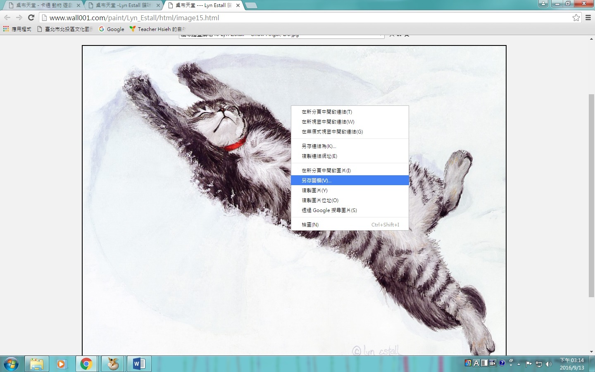Image resolution: width=595 pixels, height=372 pixels.
Task: Click the Show Desktop strip on taskbar
Action: (592, 364)
